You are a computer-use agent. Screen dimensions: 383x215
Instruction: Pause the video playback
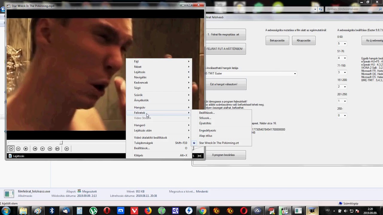click(x=18, y=149)
